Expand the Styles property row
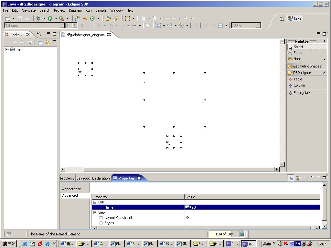331x248 pixels. click(x=101, y=223)
